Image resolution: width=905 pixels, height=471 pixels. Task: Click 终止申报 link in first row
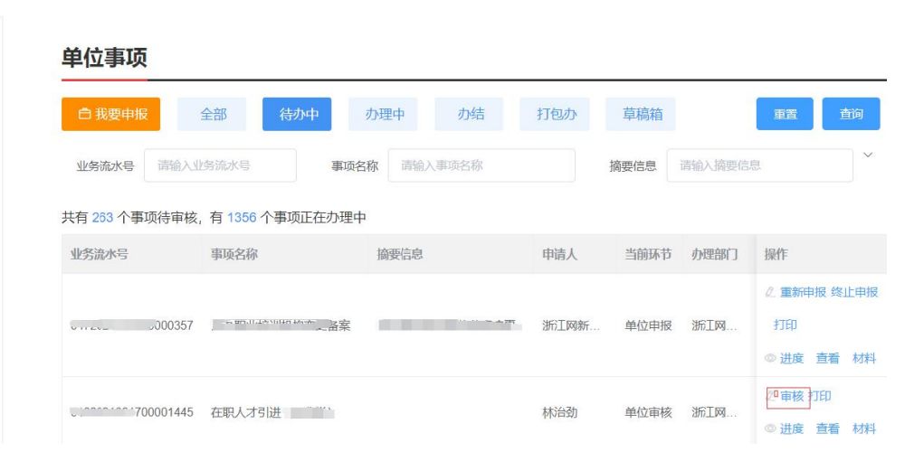pyautogui.click(x=854, y=292)
